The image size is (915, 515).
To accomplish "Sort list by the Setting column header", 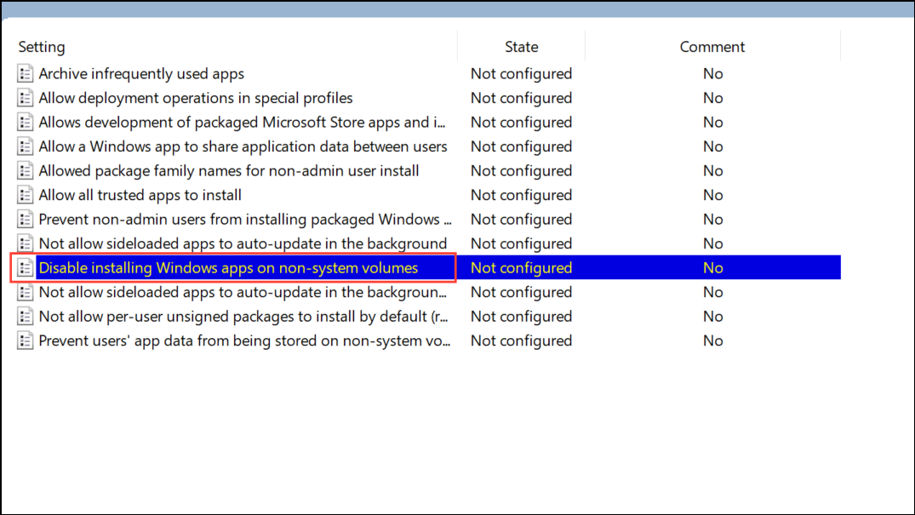I will coord(42,47).
